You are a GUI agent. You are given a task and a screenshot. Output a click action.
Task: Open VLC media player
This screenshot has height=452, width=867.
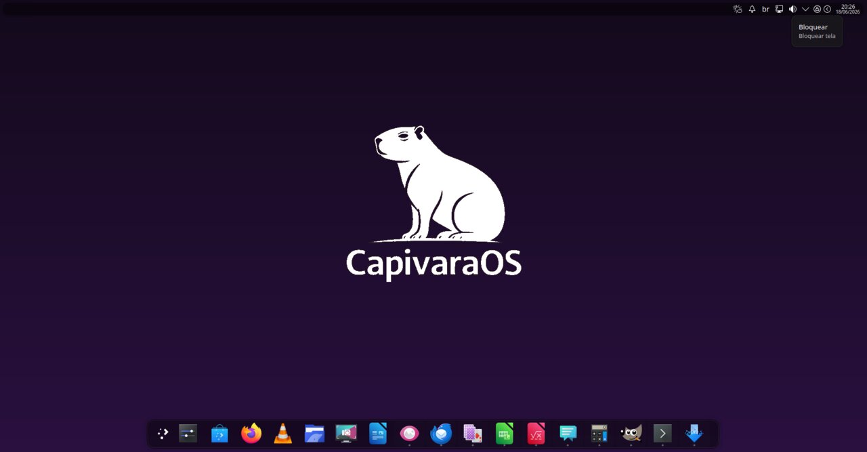(283, 434)
